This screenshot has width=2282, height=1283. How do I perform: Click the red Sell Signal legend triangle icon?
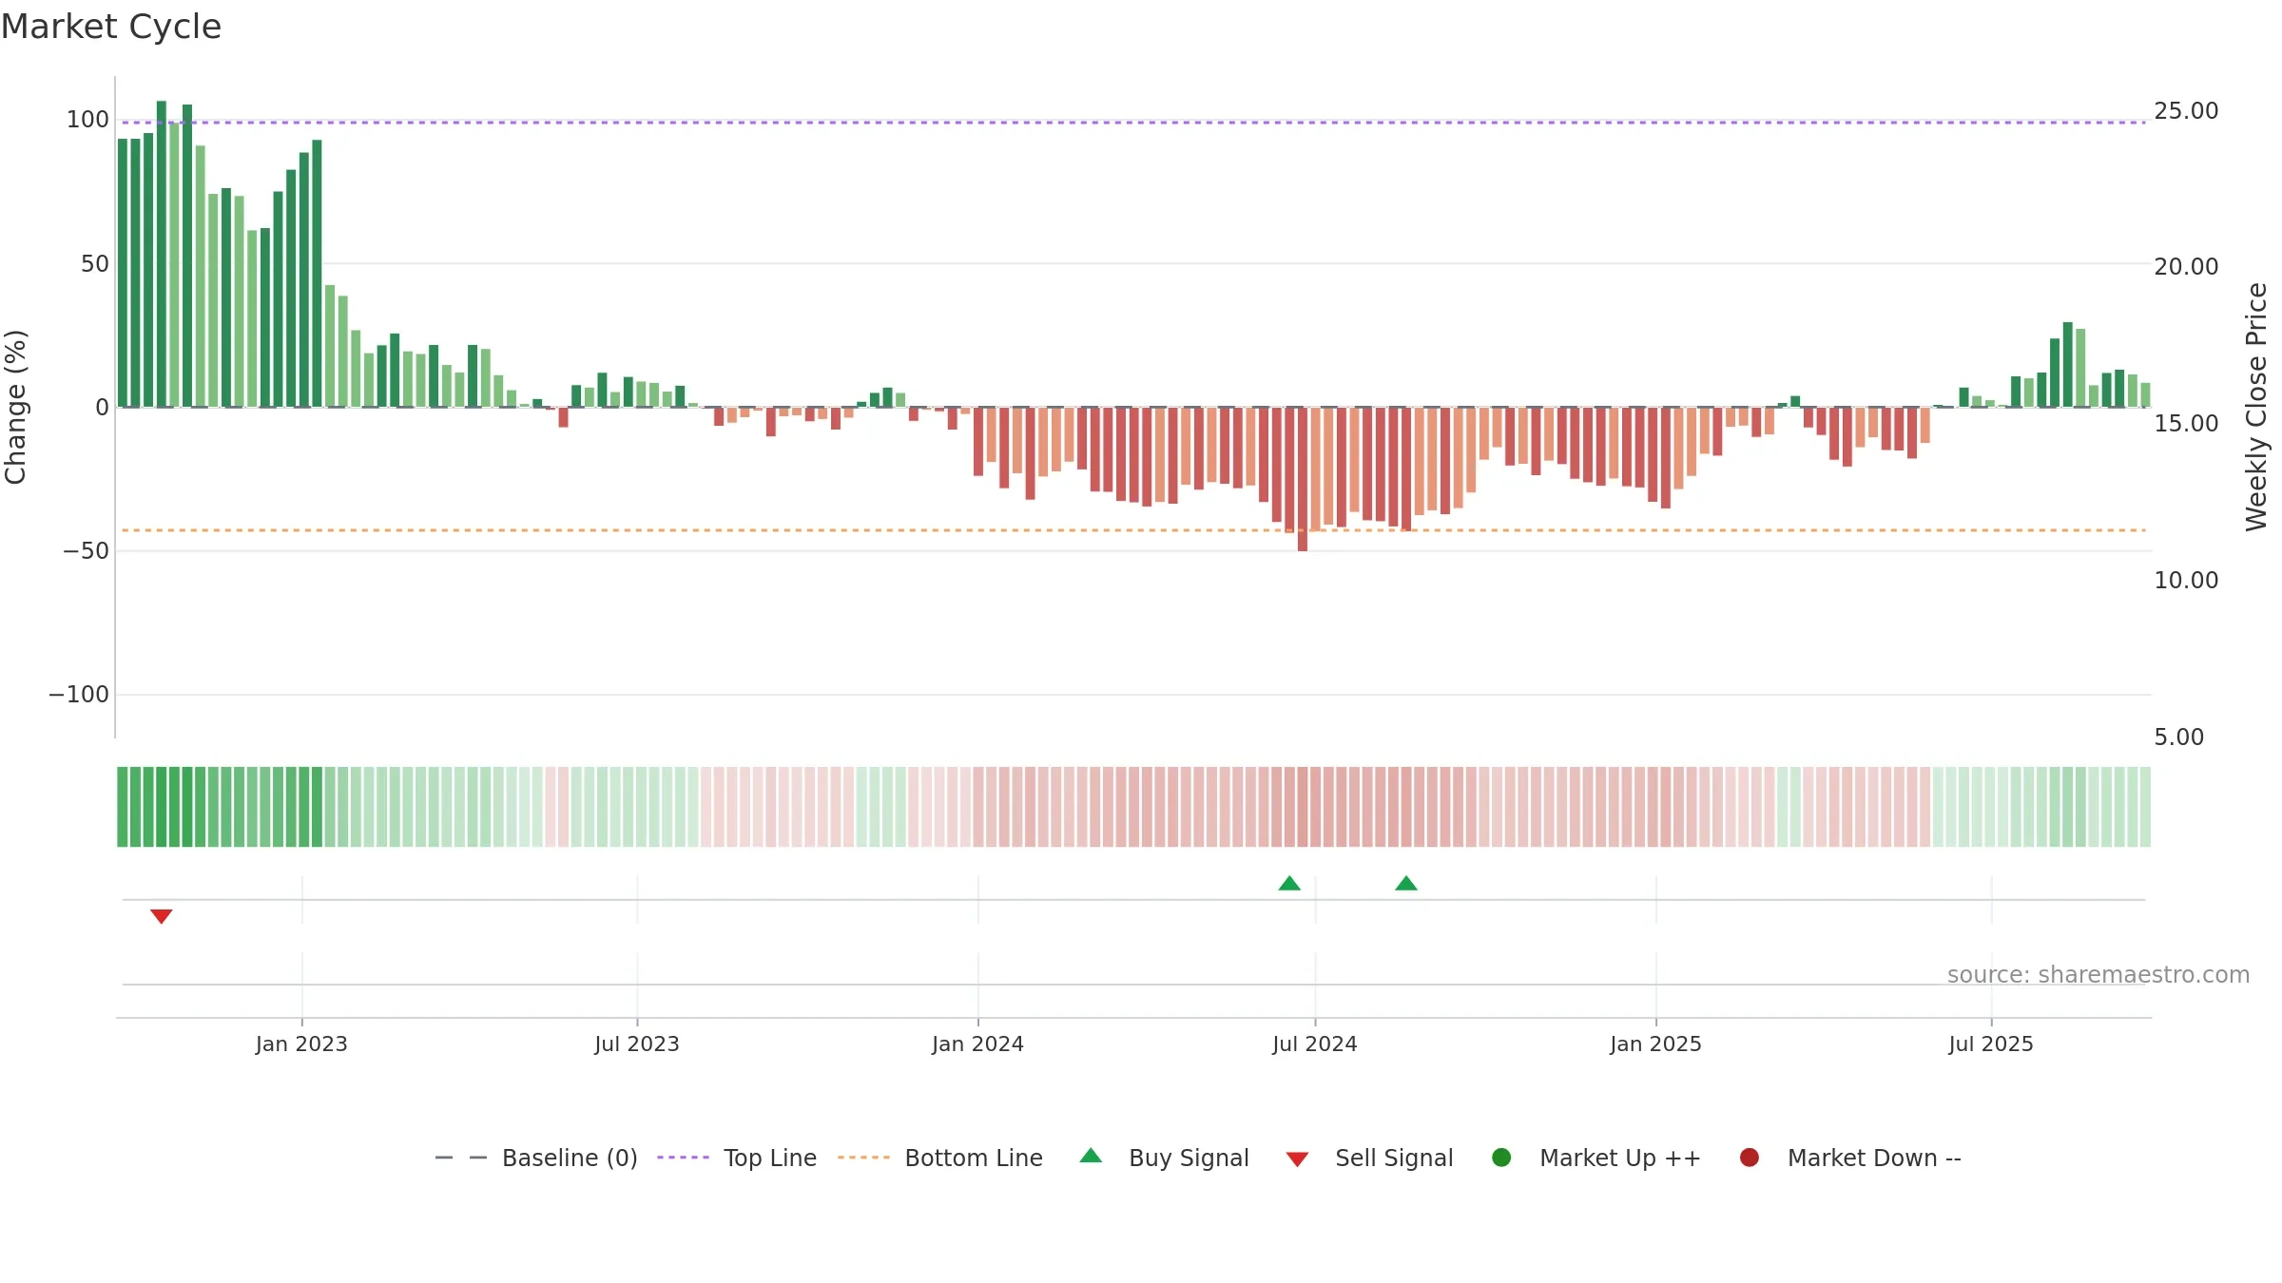coord(1297,1159)
